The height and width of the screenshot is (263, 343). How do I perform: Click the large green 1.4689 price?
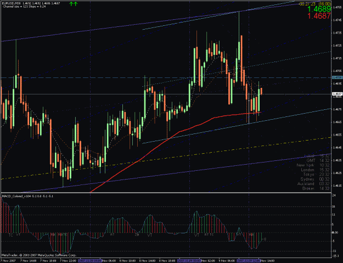click(x=319, y=9)
